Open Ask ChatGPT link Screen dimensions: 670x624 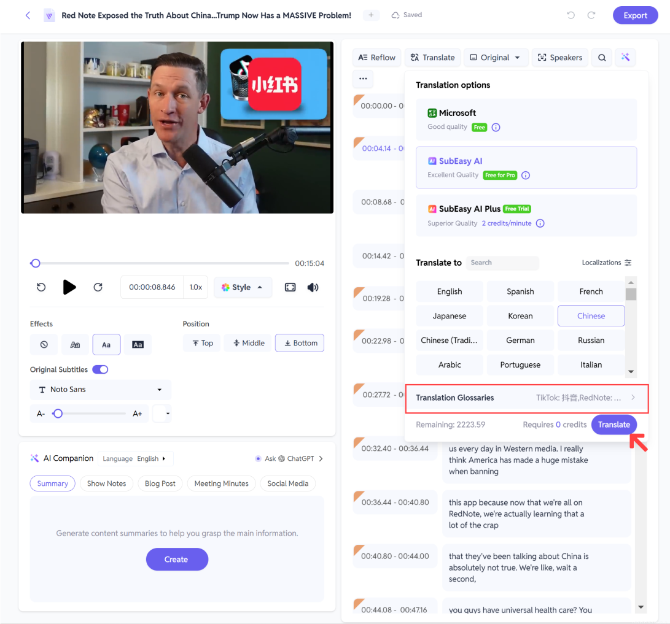coord(289,458)
